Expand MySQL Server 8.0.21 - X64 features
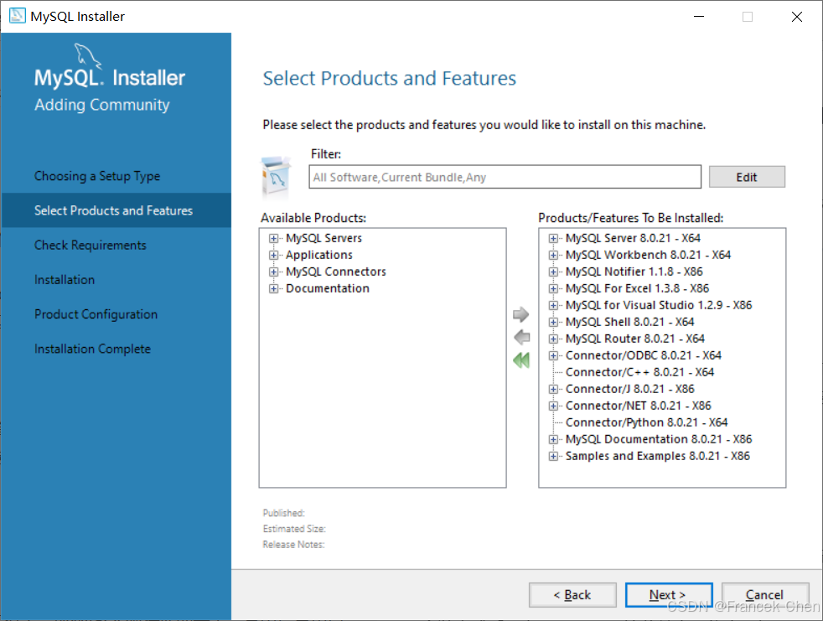823x621 pixels. [x=553, y=238]
